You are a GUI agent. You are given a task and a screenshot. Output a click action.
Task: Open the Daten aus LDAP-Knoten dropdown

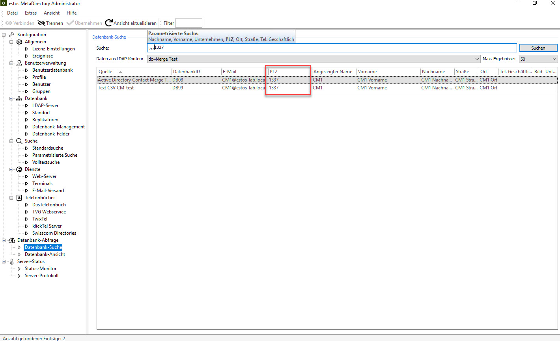[x=477, y=59]
